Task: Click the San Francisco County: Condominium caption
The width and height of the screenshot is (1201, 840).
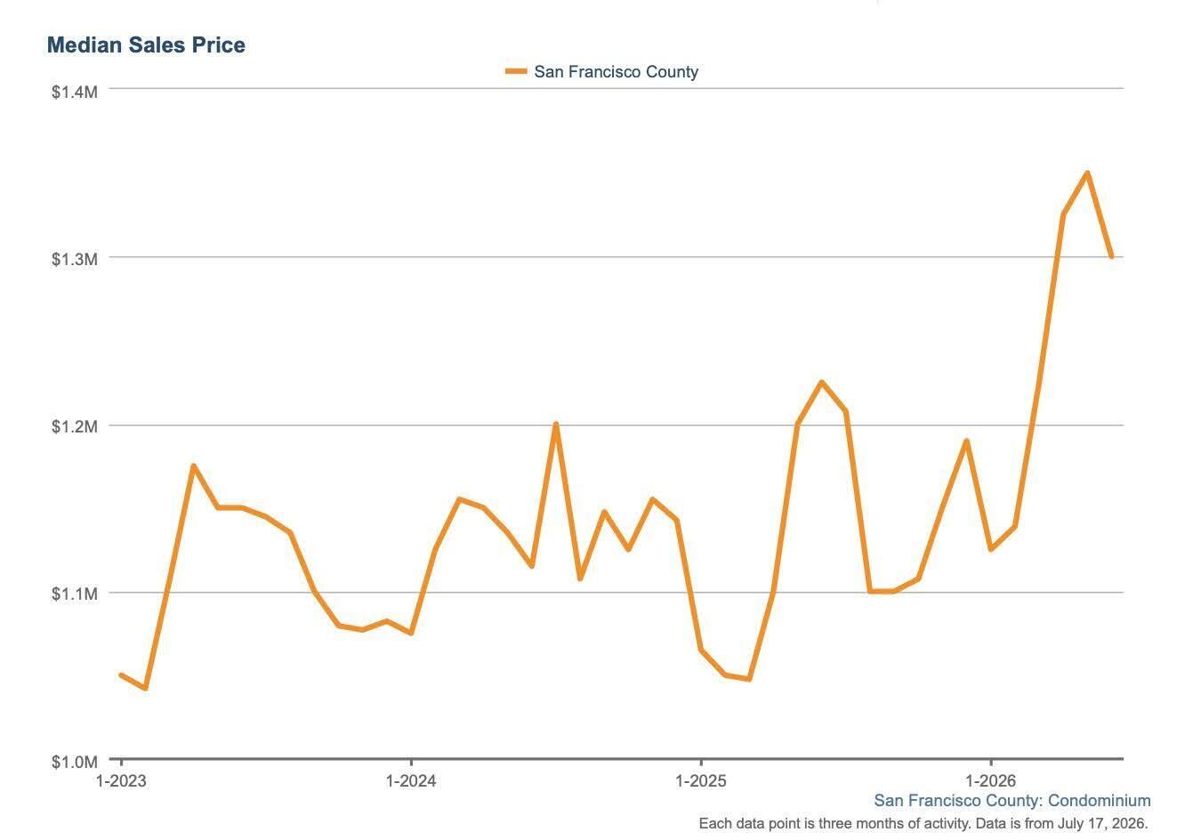Action: point(1012,801)
